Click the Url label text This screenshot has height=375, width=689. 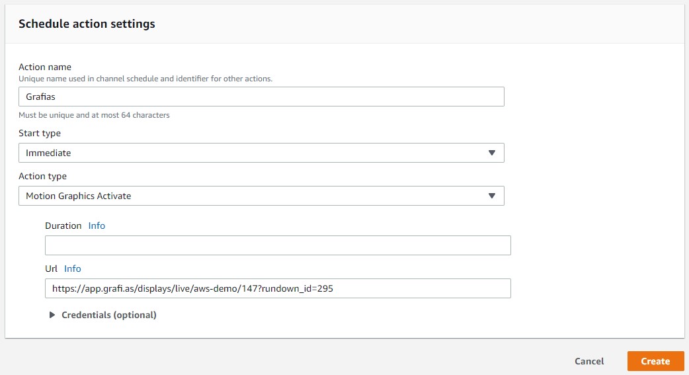[x=51, y=269]
